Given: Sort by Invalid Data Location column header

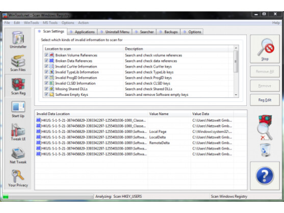Looking at the screenshot, I should click(x=91, y=114).
